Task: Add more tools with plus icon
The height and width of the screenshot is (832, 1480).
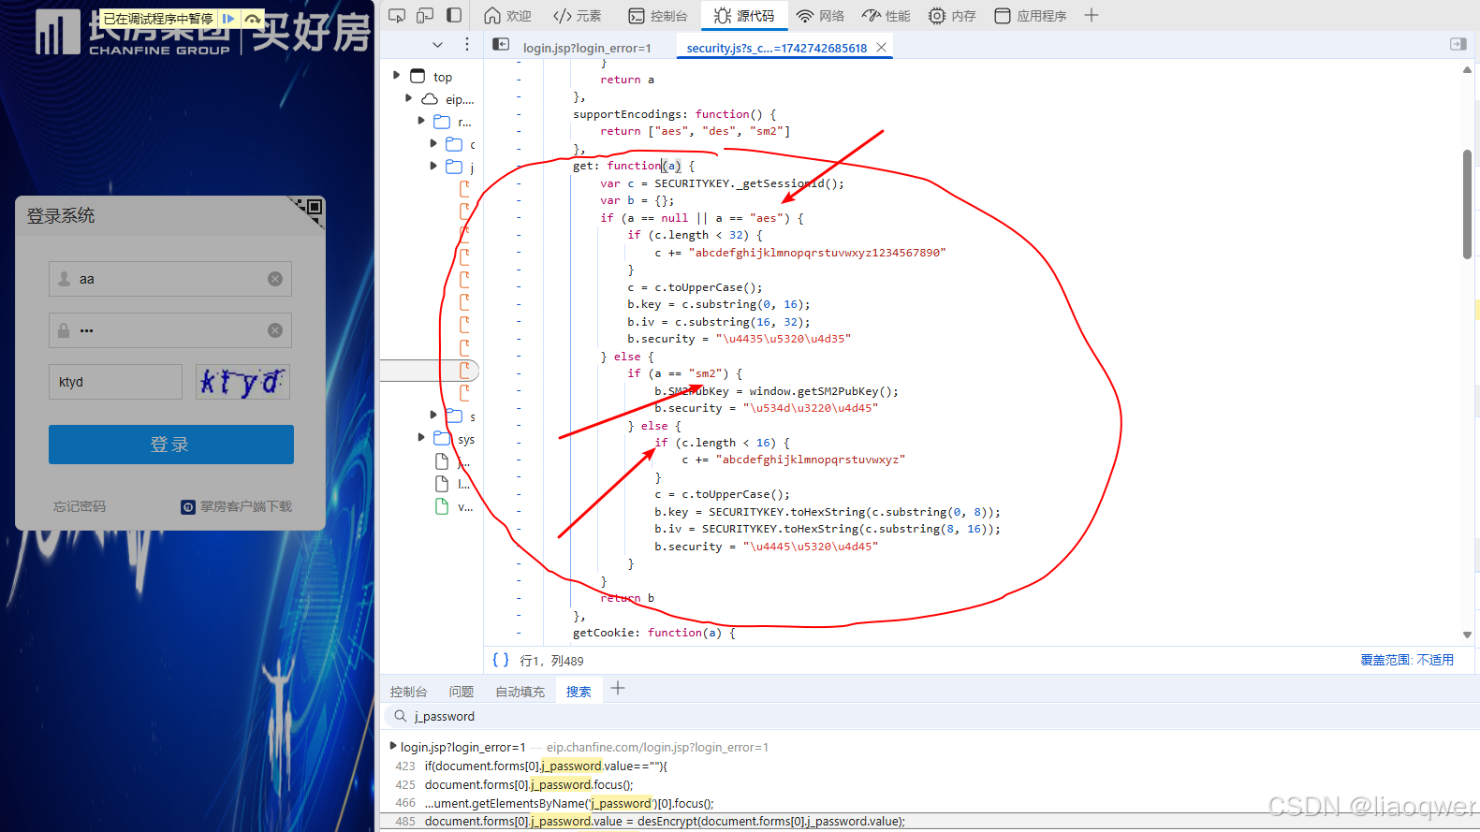Action: (1092, 16)
